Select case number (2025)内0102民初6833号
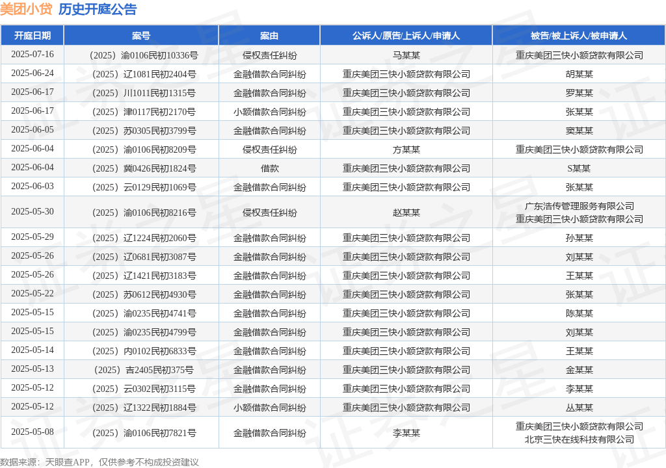Screen dimensions: 666x468 click(144, 351)
